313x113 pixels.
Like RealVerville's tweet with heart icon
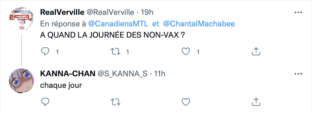tap(186, 52)
